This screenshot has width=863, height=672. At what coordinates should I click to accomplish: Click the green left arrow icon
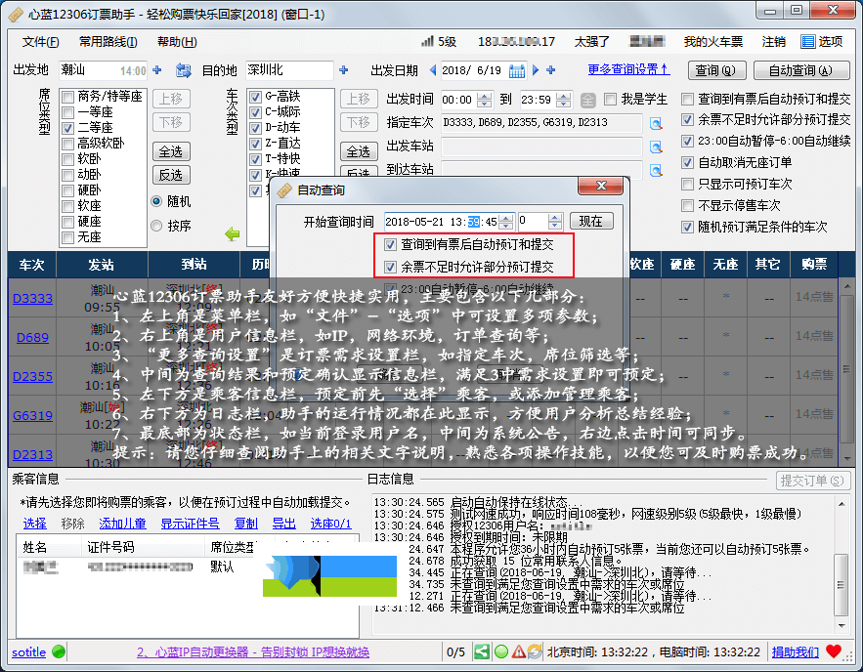pyautogui.click(x=233, y=234)
